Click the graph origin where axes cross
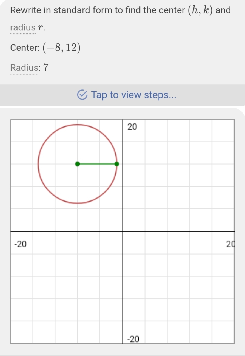Viewport: 245px width, 356px height. [x=122, y=231]
